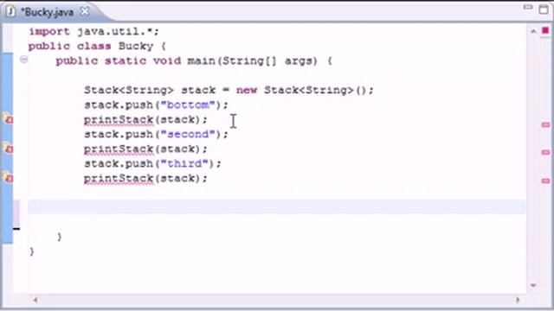
Task: Collapse the main method fold marker
Action: point(23,60)
